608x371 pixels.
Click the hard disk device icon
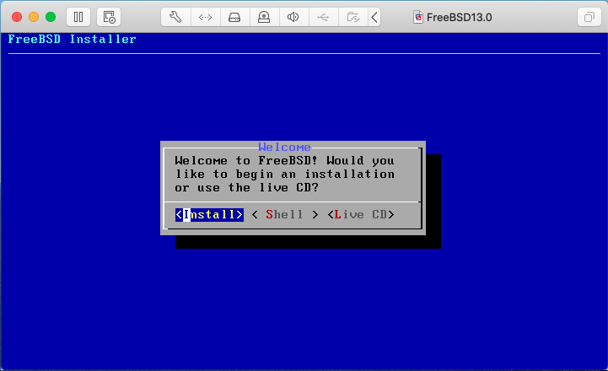(x=234, y=17)
